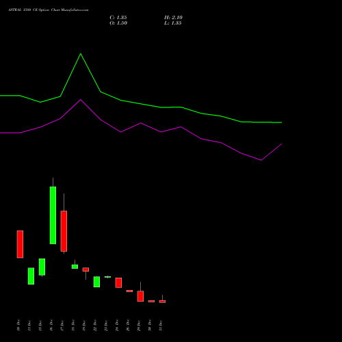Click the '23 Dec' date axis label
Image resolution: width=342 pixels, height=342 pixels.
point(106,326)
